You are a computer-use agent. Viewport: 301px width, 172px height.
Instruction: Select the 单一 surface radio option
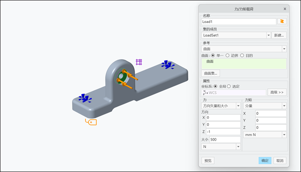pyautogui.click(x=213, y=55)
